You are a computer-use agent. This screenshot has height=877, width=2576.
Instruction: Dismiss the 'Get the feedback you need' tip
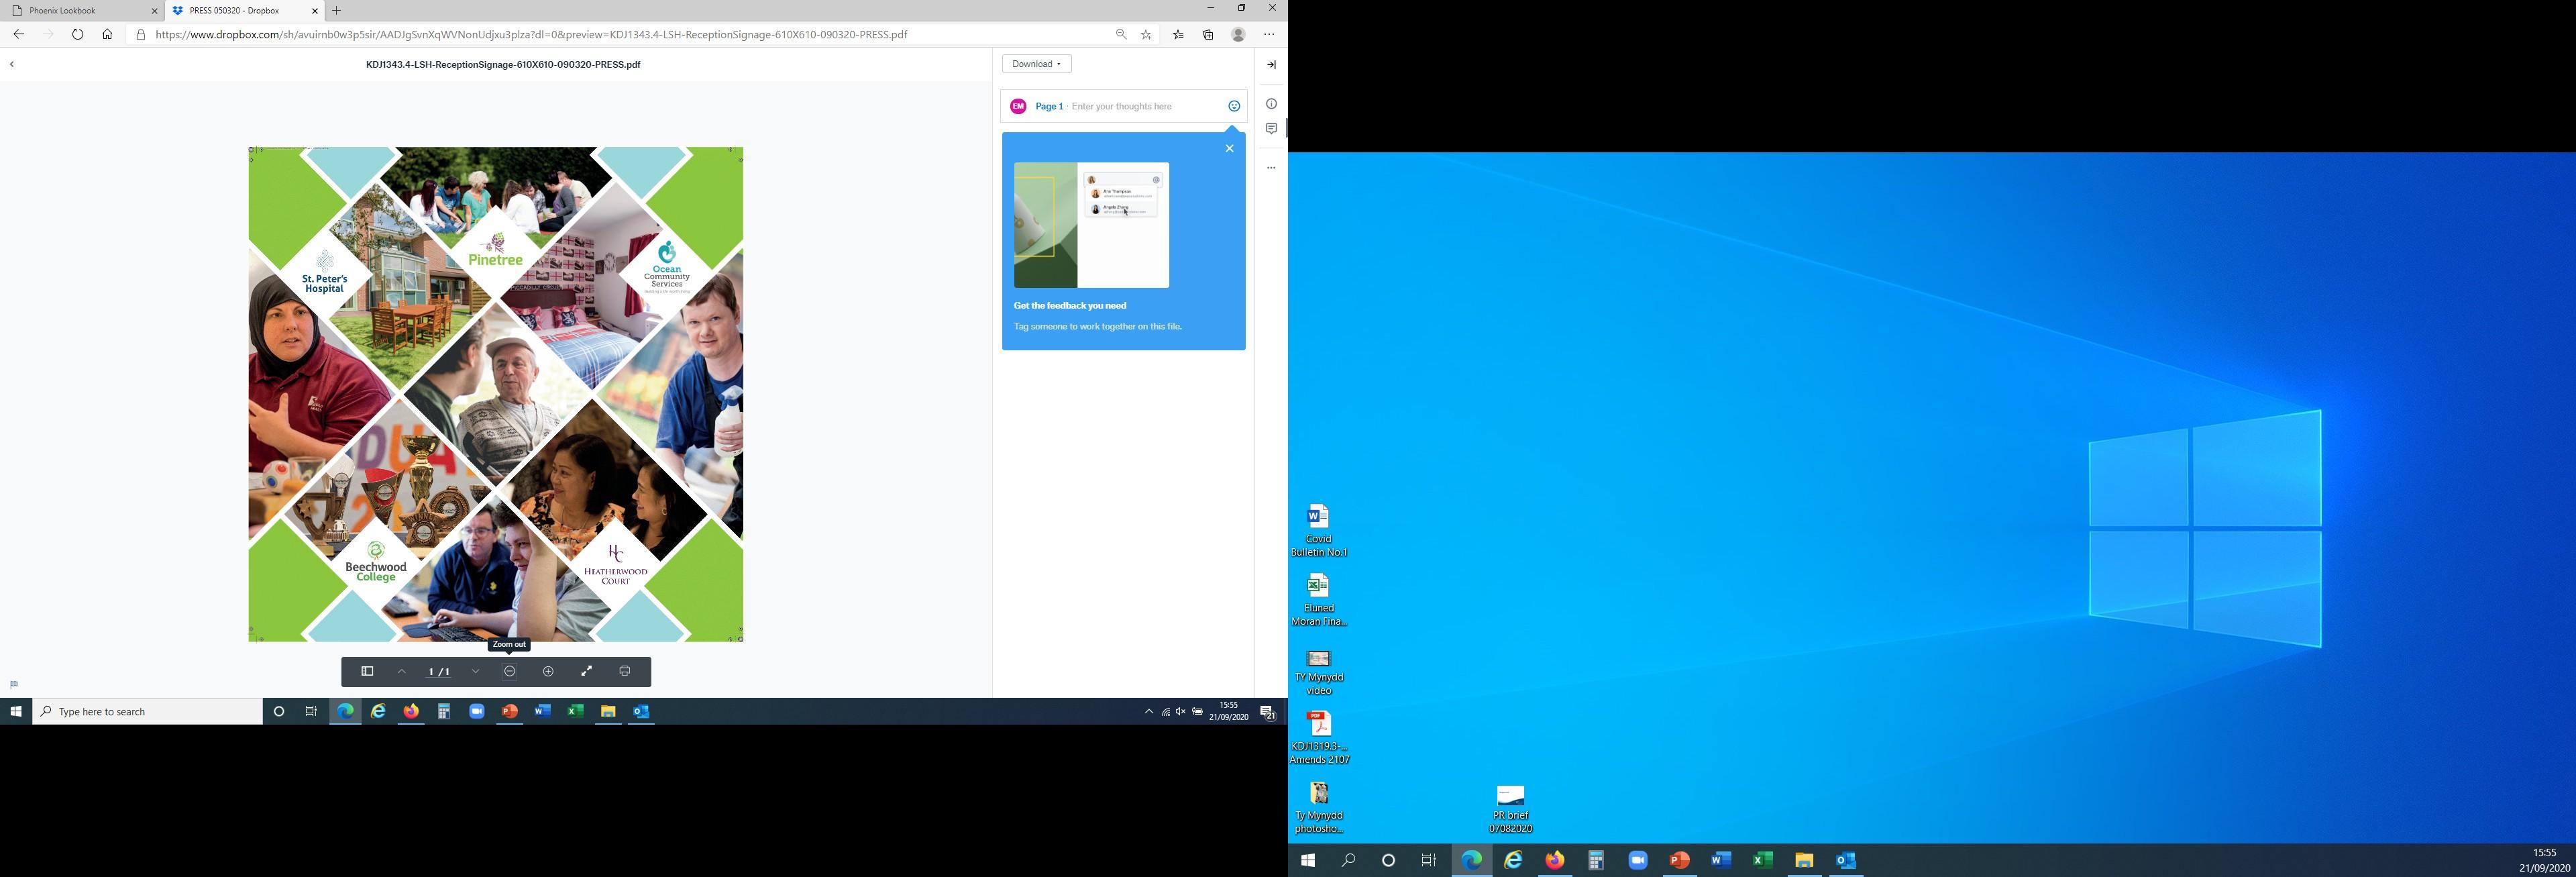pyautogui.click(x=1229, y=148)
